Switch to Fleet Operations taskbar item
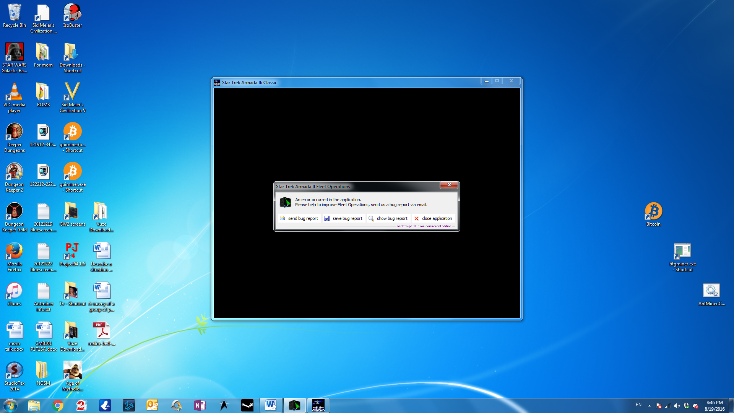734x413 pixels. point(295,405)
